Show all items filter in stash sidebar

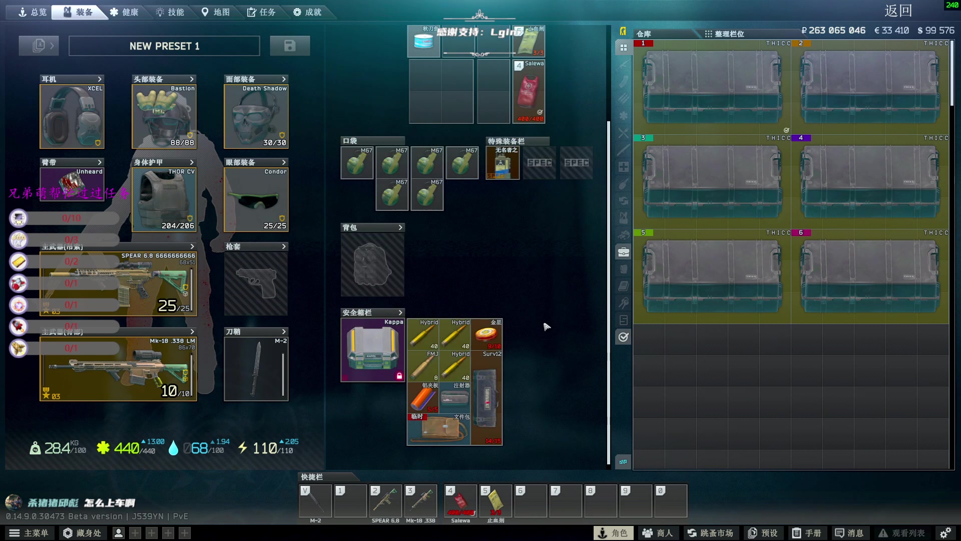pos(623,48)
